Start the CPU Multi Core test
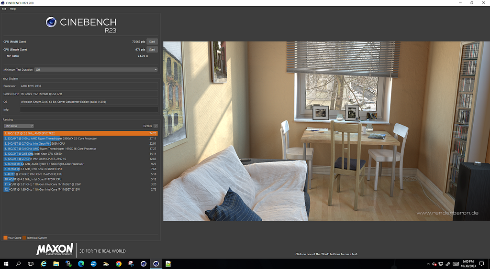 (x=152, y=42)
